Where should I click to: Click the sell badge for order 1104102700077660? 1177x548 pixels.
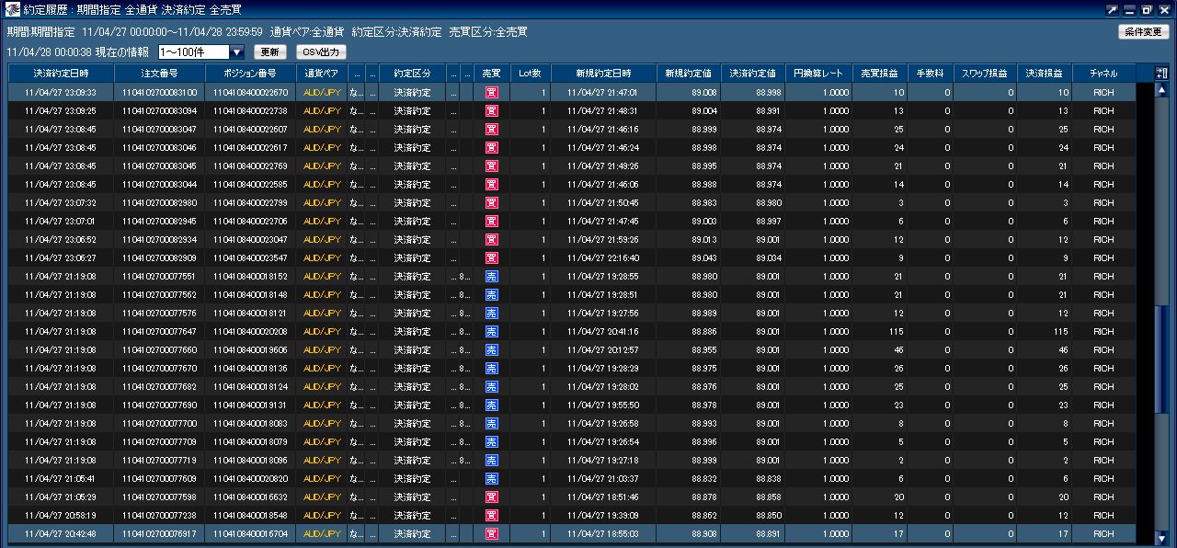pos(492,349)
